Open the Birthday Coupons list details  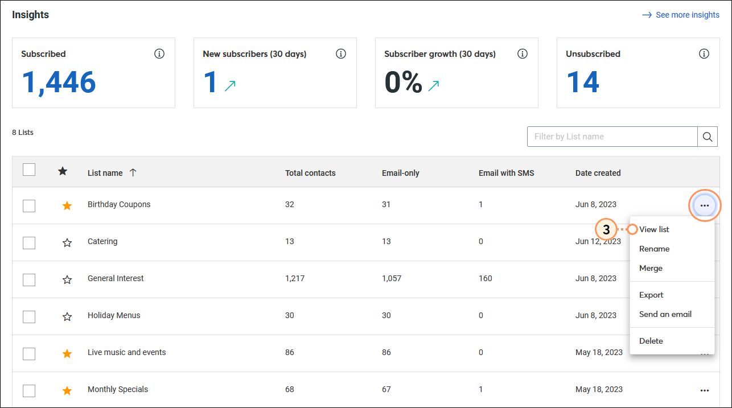click(x=119, y=204)
